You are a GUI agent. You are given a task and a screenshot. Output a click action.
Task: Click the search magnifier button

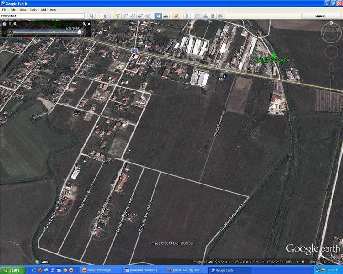coord(91,16)
